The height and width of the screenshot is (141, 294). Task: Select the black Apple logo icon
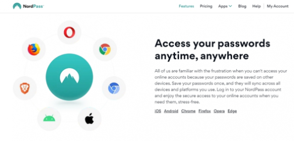[x=90, y=119]
